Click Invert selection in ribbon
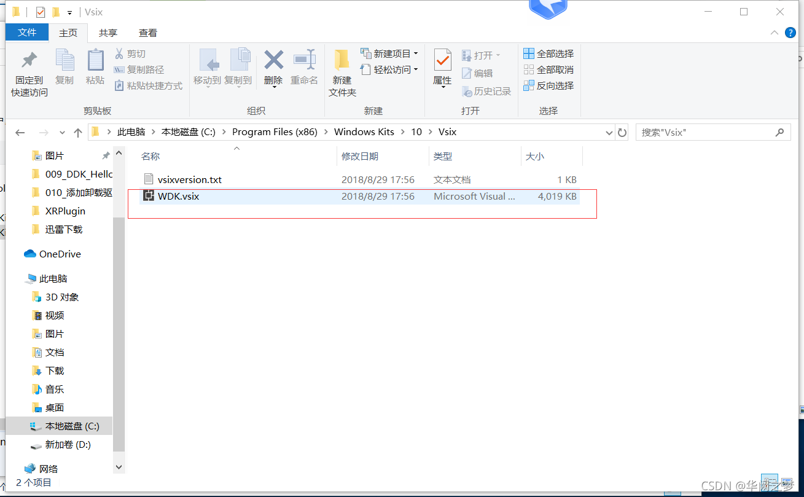804x497 pixels. (548, 85)
